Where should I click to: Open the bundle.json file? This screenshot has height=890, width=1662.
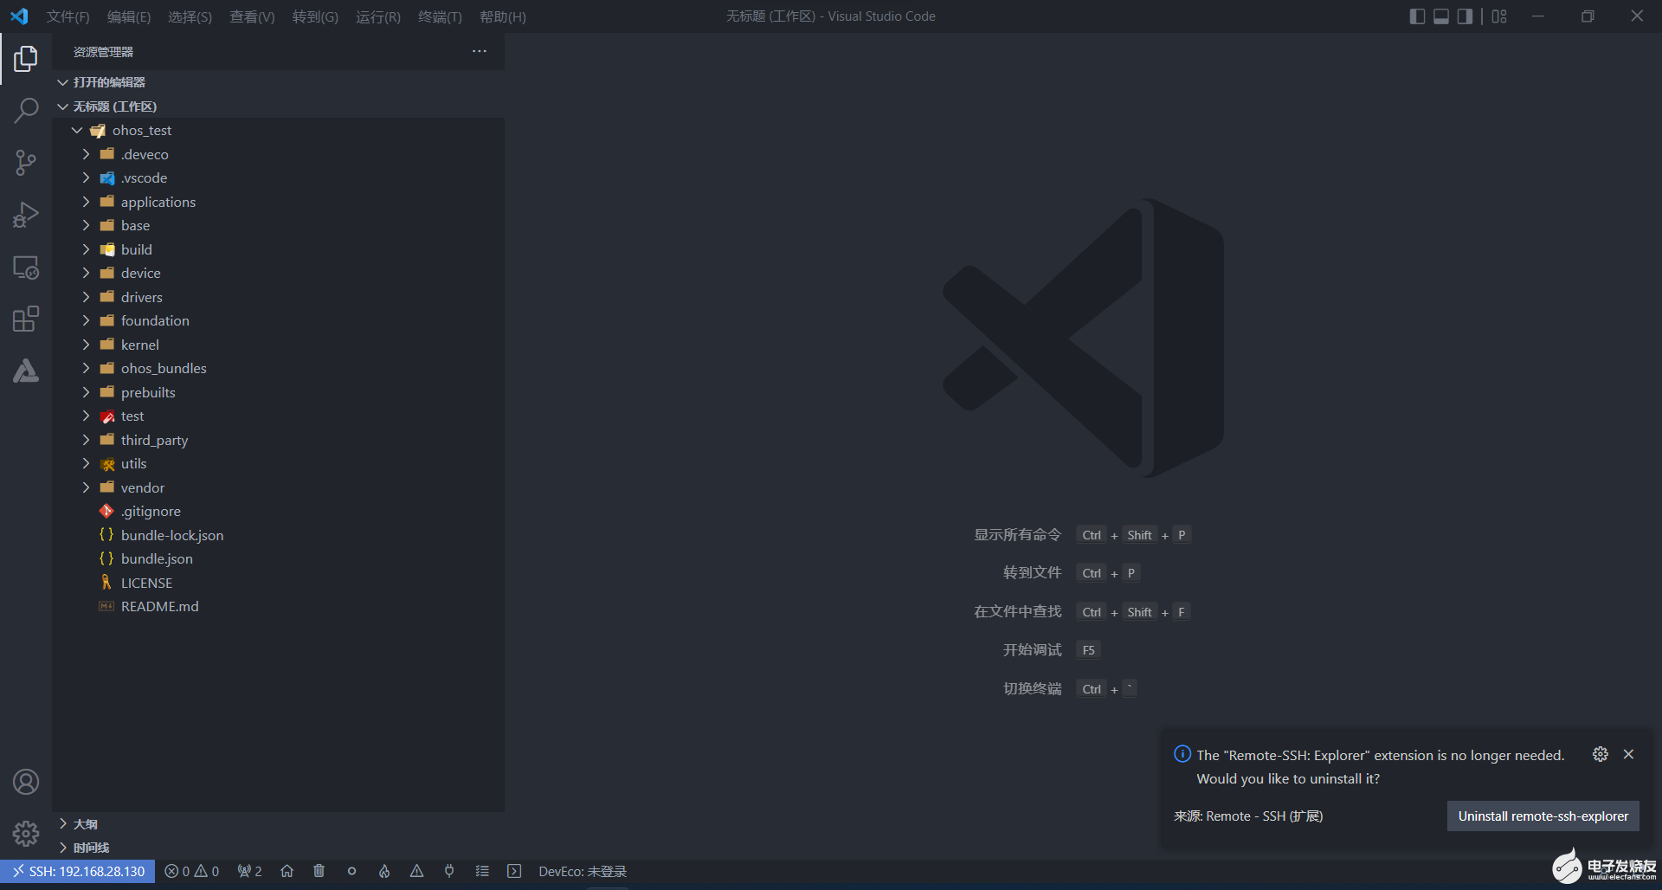point(157,558)
